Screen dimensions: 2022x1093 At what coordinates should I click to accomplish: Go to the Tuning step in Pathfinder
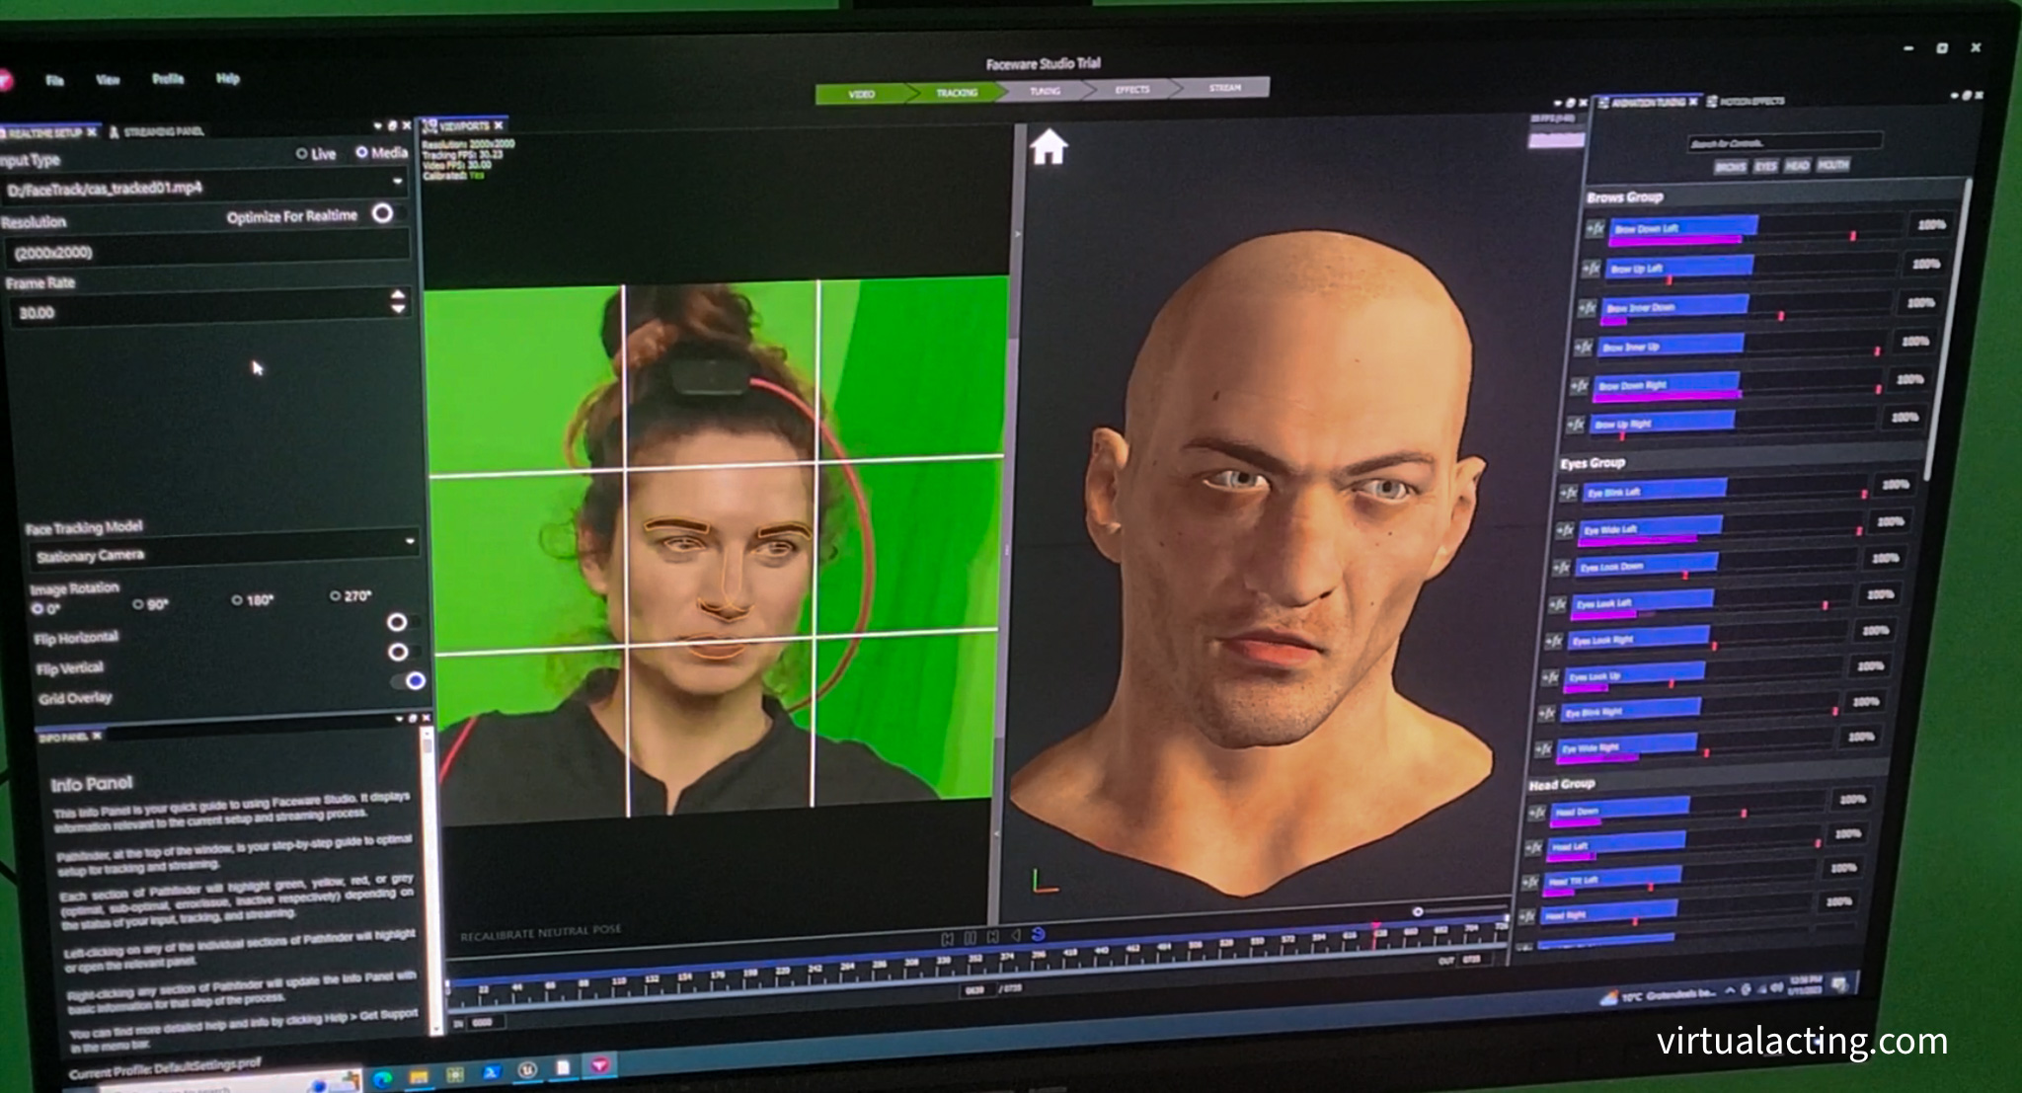click(1046, 91)
